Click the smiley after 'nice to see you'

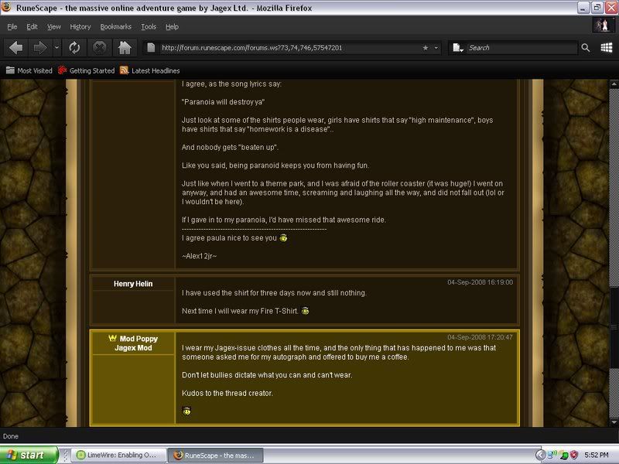pos(283,238)
